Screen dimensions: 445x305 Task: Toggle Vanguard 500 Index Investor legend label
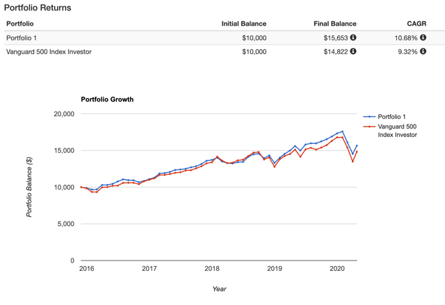398,131
